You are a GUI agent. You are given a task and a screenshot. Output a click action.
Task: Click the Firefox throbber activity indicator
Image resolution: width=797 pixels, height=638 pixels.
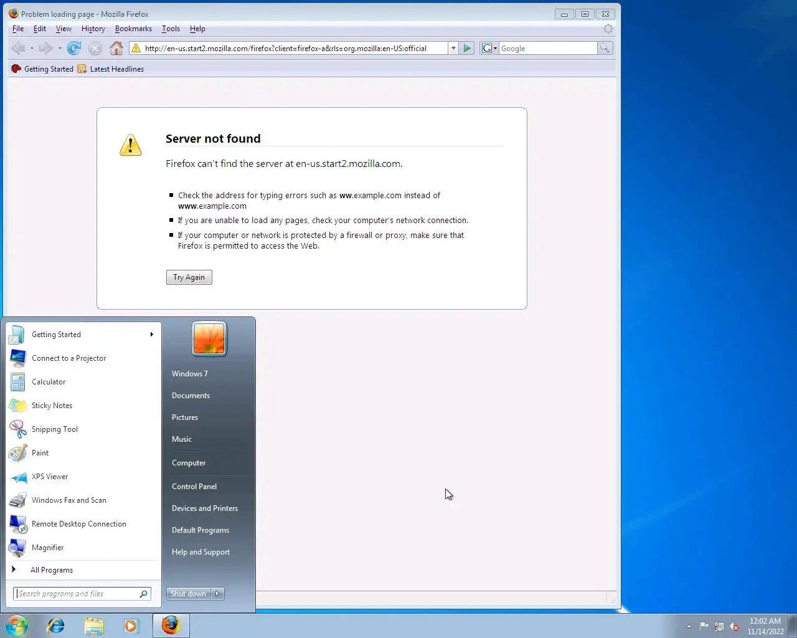608,29
